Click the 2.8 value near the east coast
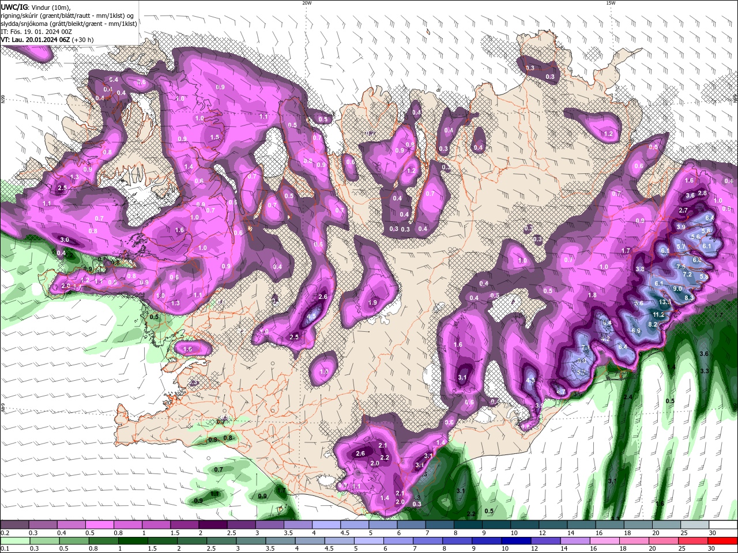738x553 pixels. 702,193
